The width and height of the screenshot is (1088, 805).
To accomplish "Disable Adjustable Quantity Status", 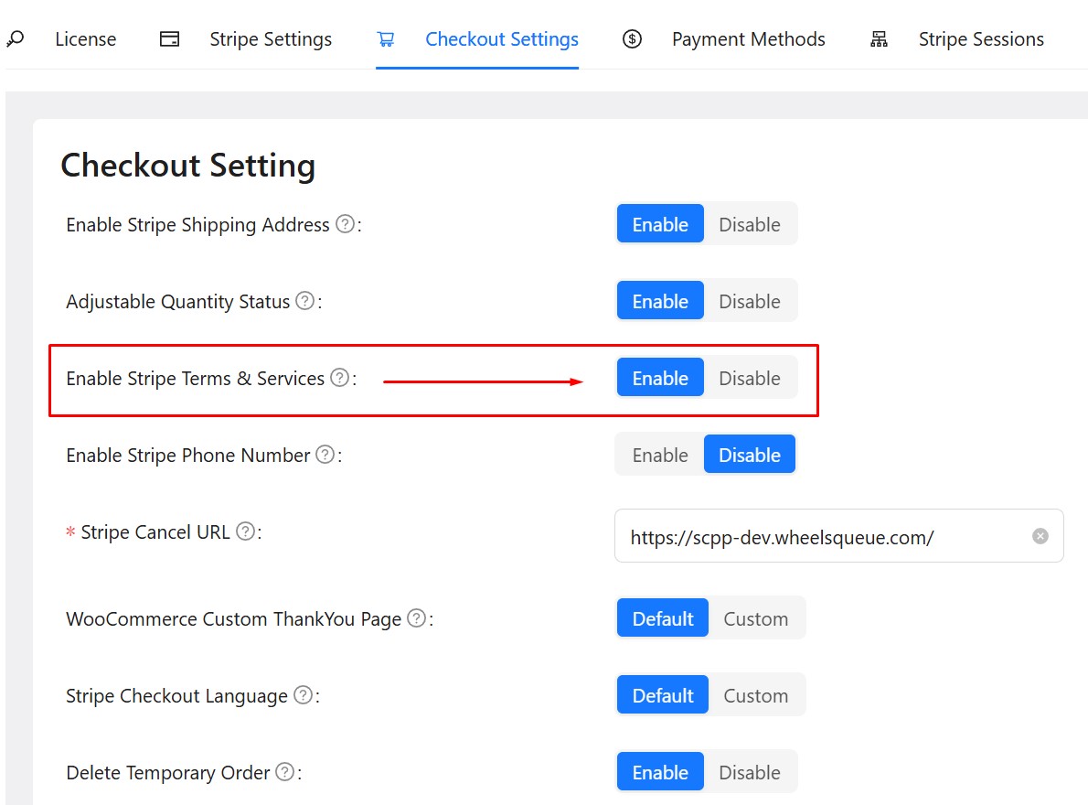I will (x=749, y=301).
